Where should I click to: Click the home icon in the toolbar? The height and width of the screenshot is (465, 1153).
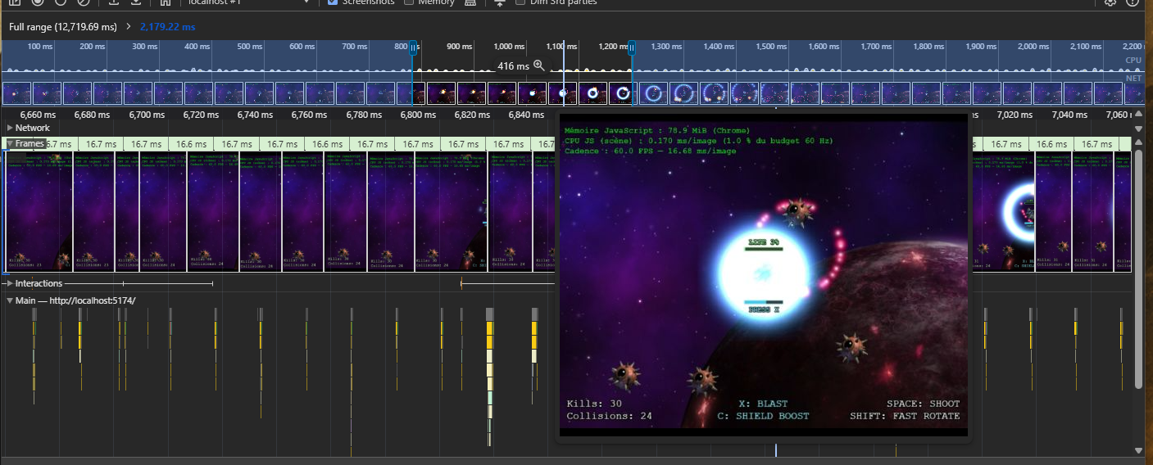(165, 2)
